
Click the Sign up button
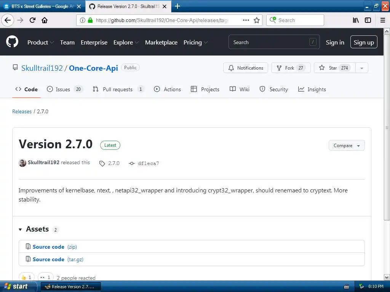point(364,42)
